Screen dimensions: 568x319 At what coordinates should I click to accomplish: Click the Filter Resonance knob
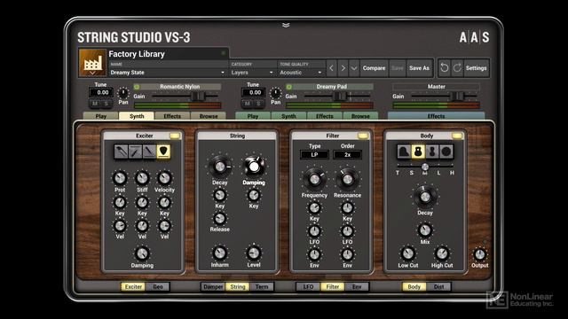pyautogui.click(x=347, y=179)
